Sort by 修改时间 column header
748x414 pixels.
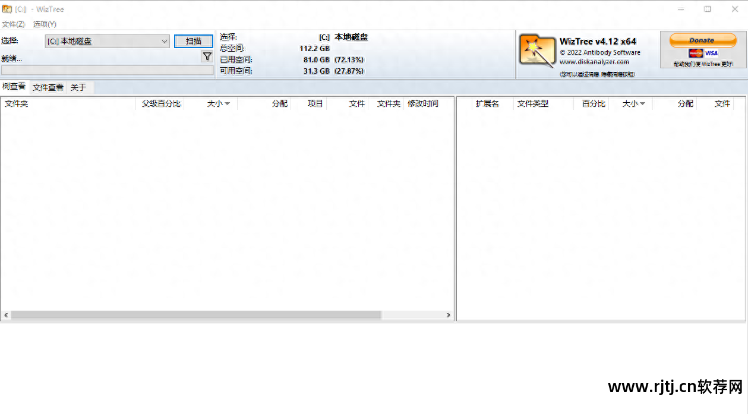point(423,103)
